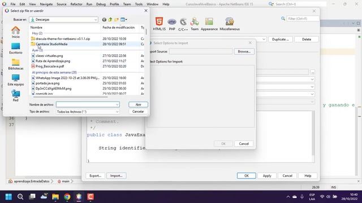Select Prog_BasicaJava.pdf file
This screenshot has width=362, height=203.
[x=50, y=67]
